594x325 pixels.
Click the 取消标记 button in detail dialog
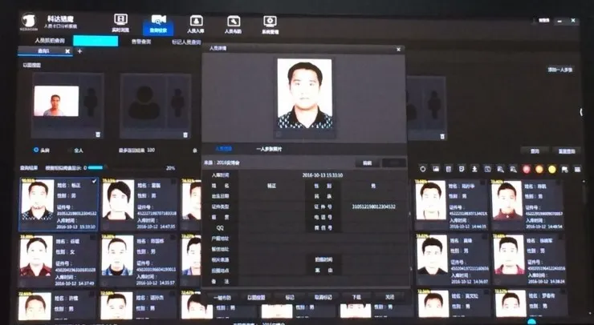pyautogui.click(x=323, y=298)
